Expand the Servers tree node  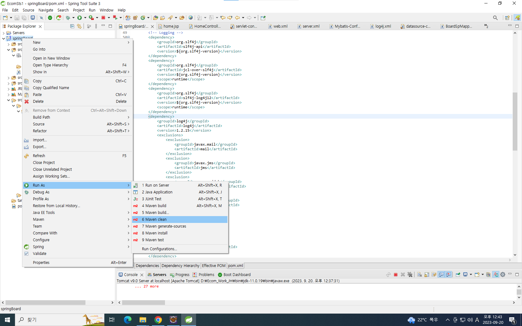[x=3, y=33]
